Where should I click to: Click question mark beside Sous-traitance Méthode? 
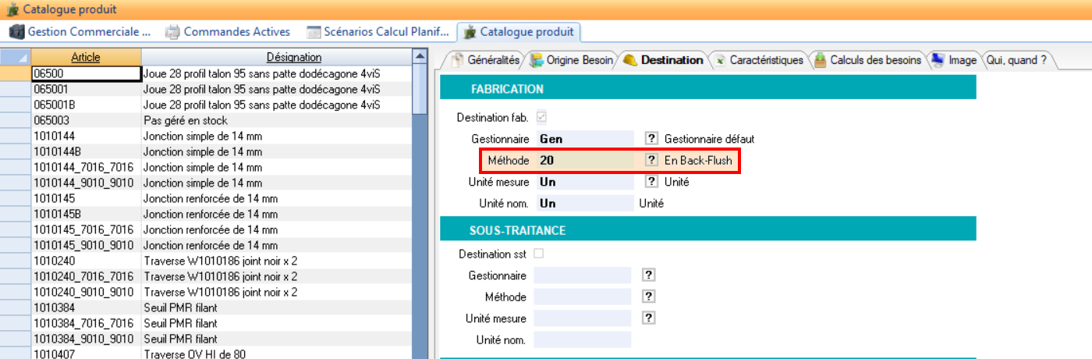(x=647, y=297)
